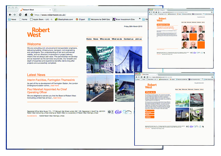Open the Welcome to DAM bookmark in the main window
Image resolution: width=221 pixels, height=156 pixels.
[x=99, y=19]
